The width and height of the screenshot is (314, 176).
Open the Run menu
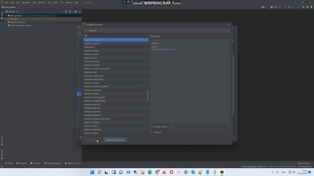point(50,2)
